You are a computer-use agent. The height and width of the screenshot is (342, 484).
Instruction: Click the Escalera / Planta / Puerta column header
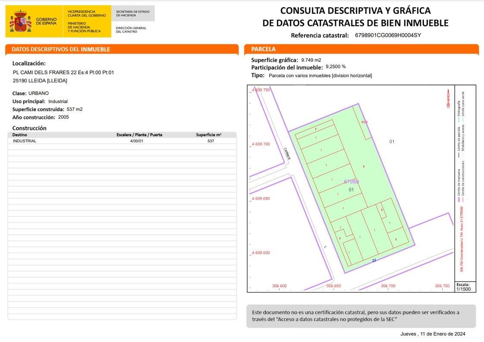click(x=139, y=135)
